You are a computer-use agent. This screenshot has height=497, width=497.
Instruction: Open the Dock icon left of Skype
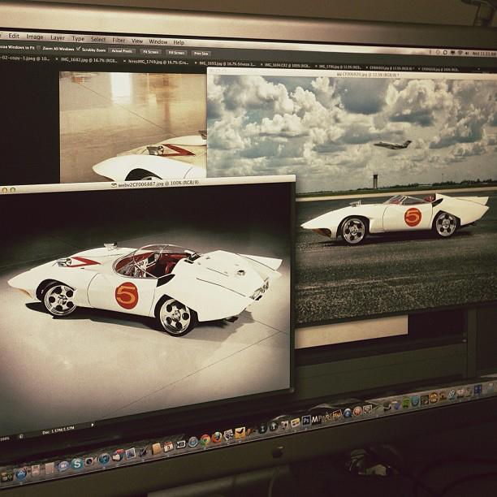coord(63,467)
